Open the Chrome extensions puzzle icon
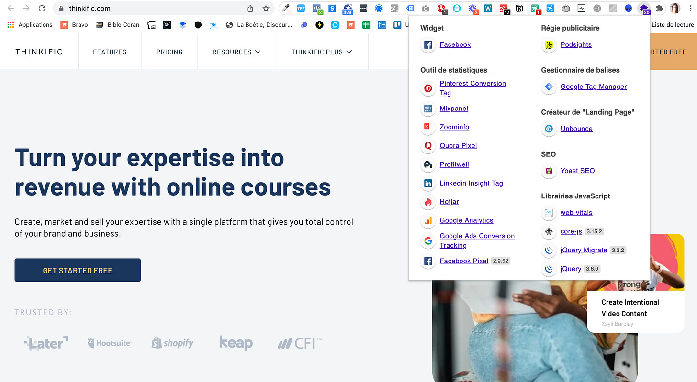Image resolution: width=697 pixels, height=382 pixels. point(660,8)
